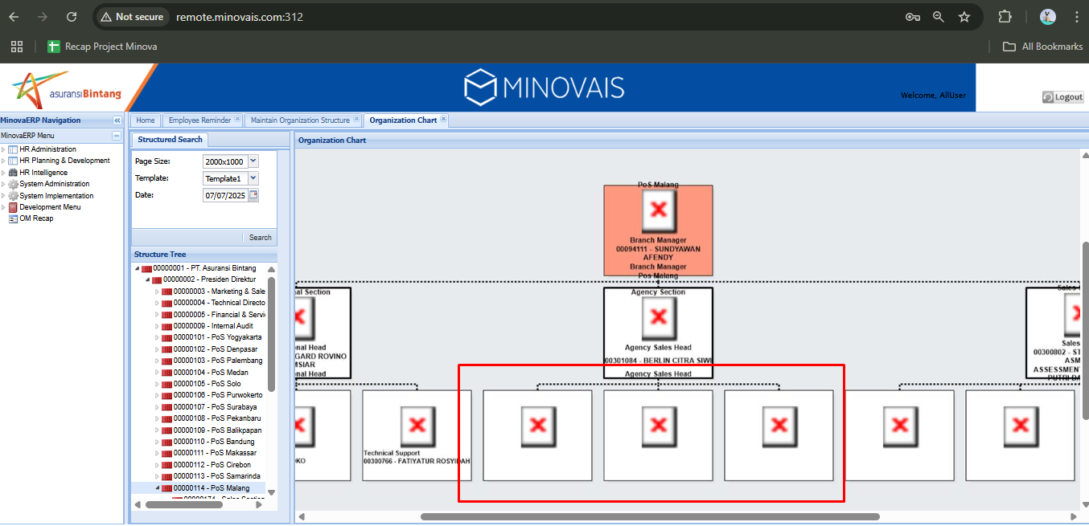Click the Branch Manager photo placeholder
Viewport: 1089px width, 526px height.
(658, 210)
